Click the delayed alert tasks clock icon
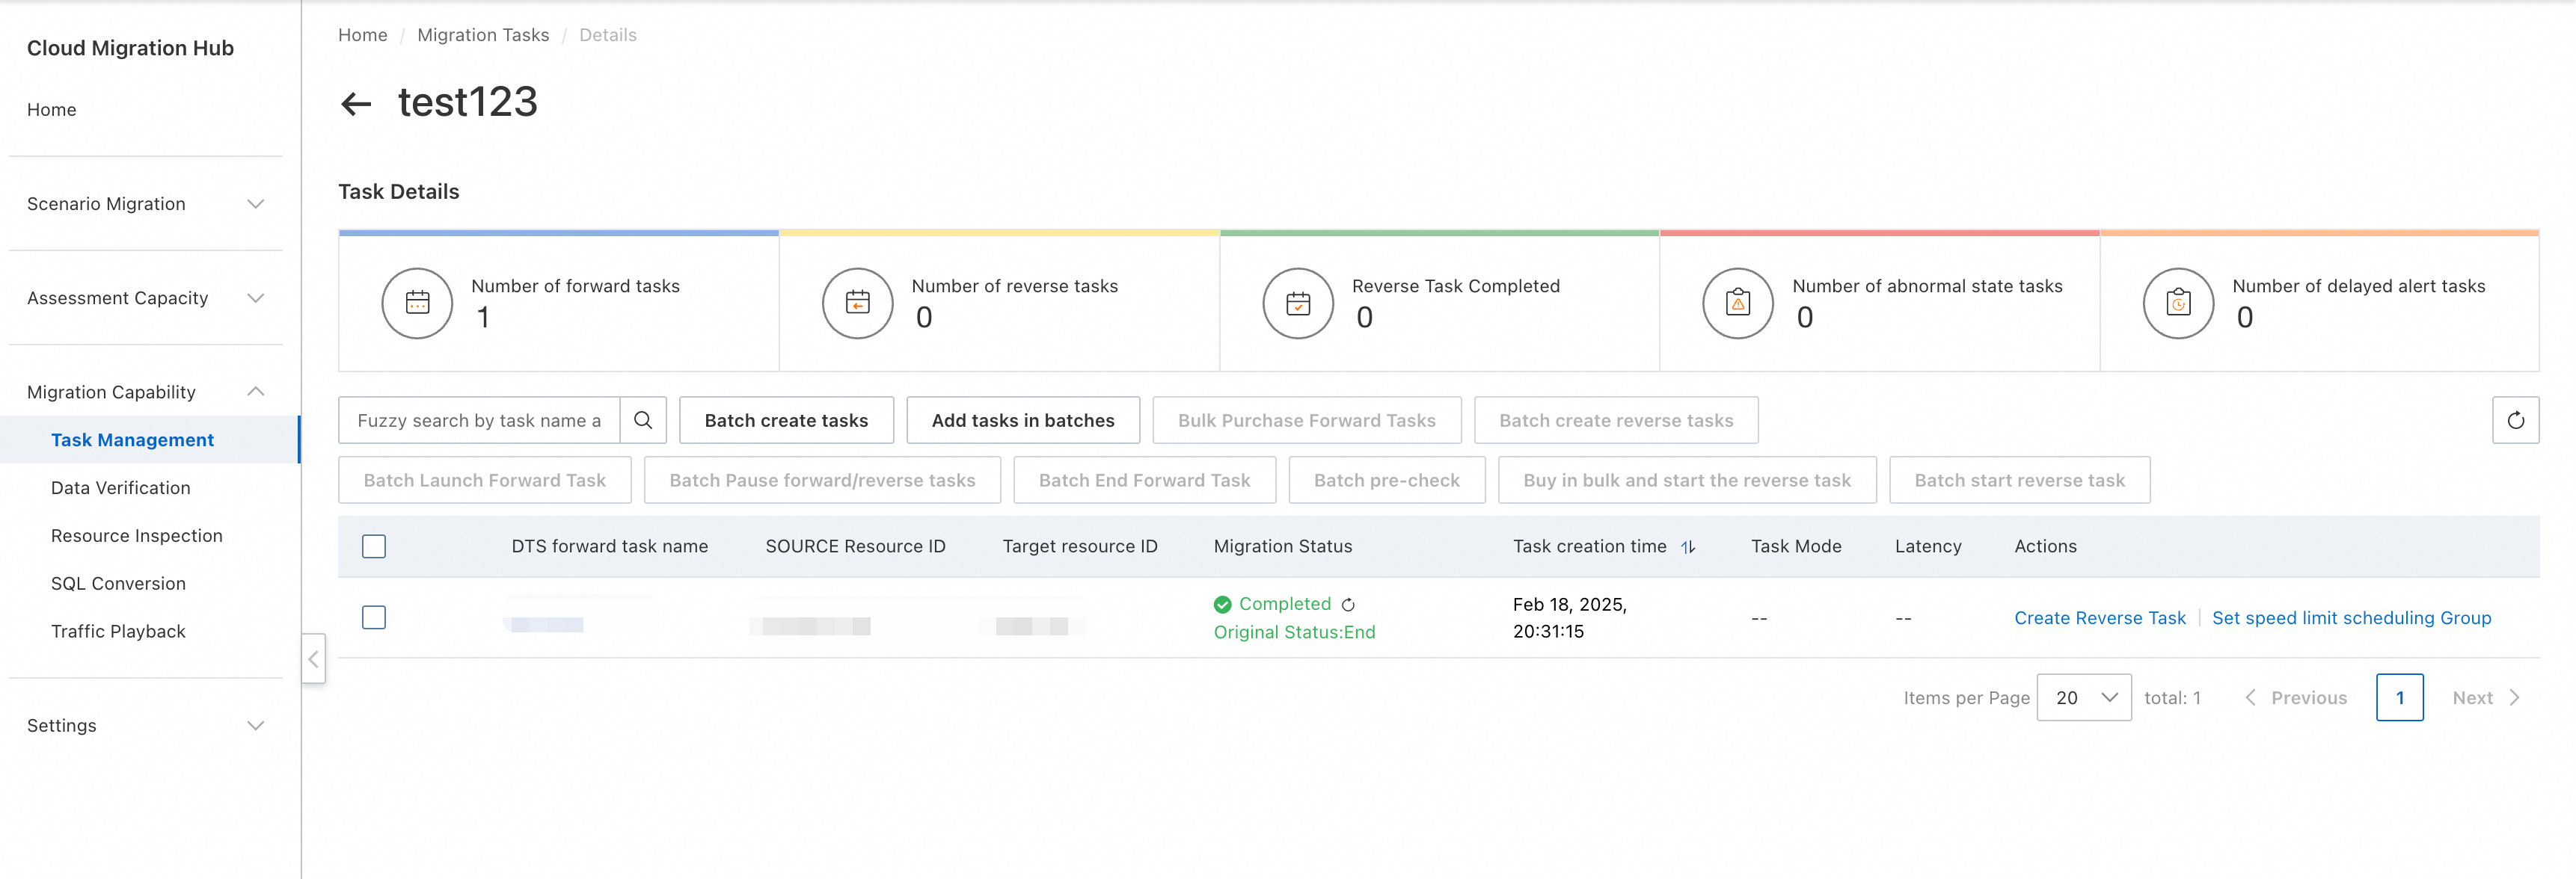The width and height of the screenshot is (2576, 879). tap(2178, 303)
